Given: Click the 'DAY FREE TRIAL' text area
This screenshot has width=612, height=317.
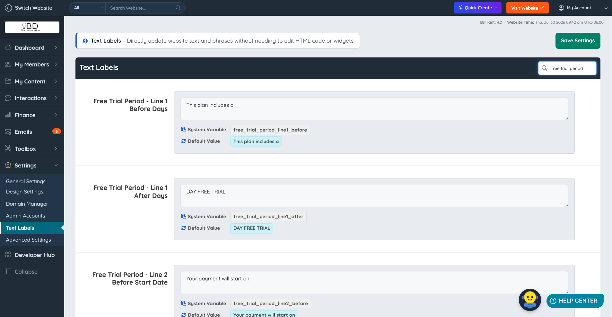Looking at the screenshot, I should point(374,195).
